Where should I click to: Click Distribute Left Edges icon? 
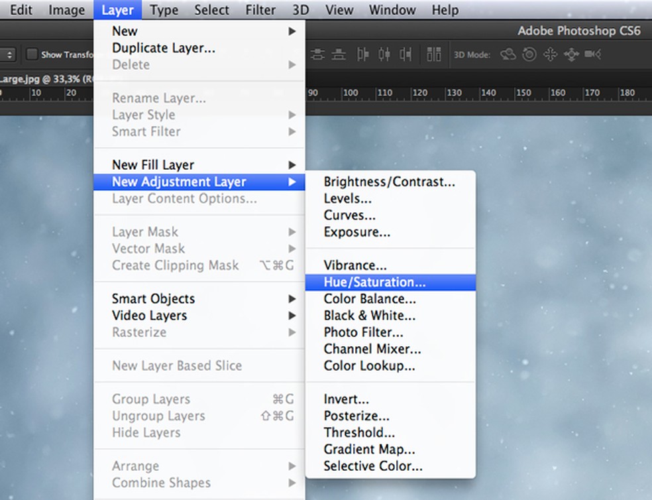[363, 54]
